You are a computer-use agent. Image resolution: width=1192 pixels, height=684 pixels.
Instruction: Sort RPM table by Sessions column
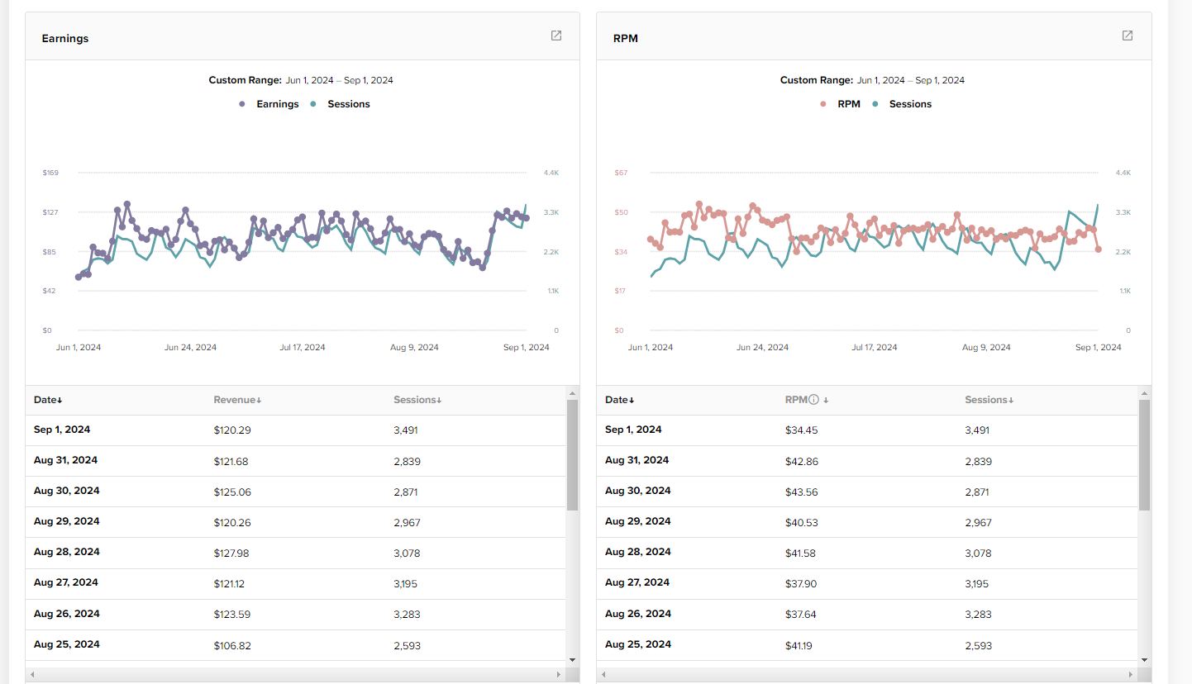pos(989,400)
